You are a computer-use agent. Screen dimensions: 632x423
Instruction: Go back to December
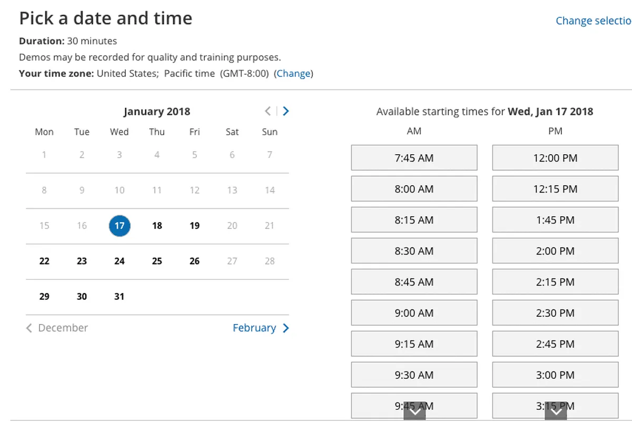(x=57, y=328)
